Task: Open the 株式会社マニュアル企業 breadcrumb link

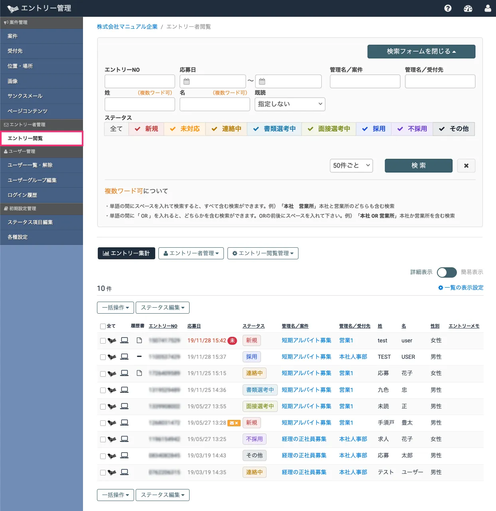Action: click(127, 27)
